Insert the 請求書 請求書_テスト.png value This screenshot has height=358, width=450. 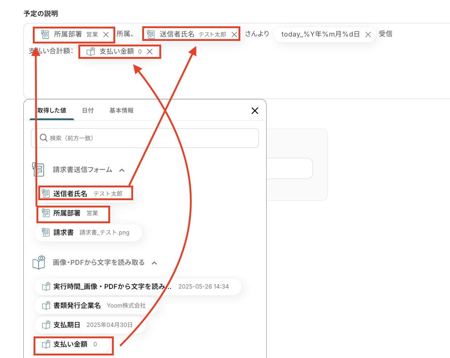click(x=88, y=232)
